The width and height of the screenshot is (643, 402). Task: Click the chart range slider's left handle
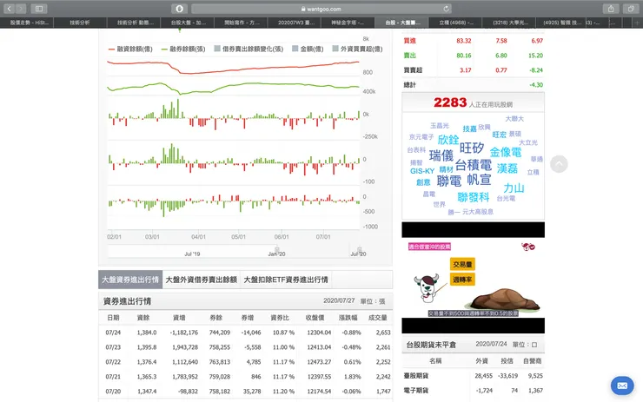pos(277,249)
